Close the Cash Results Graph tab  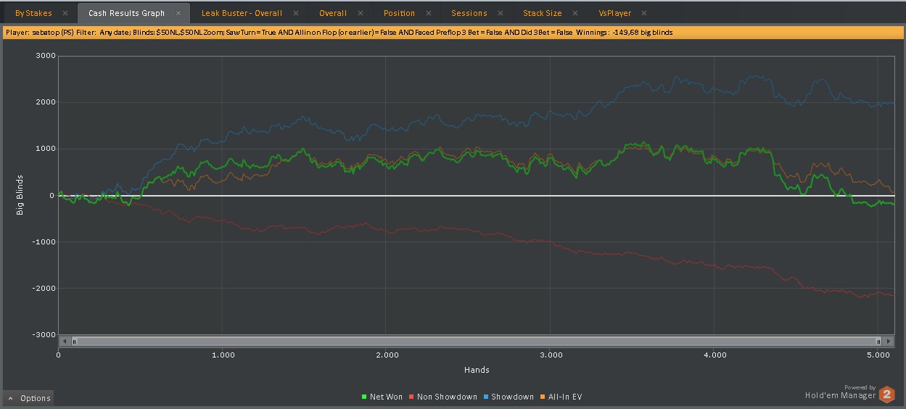tap(178, 14)
